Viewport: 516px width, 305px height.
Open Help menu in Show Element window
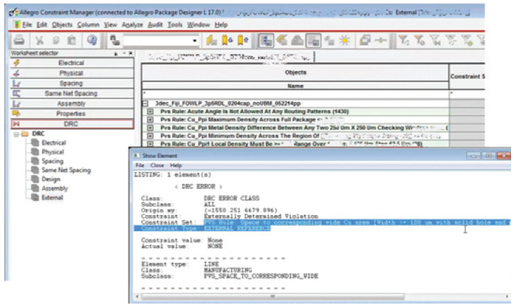coord(176,165)
